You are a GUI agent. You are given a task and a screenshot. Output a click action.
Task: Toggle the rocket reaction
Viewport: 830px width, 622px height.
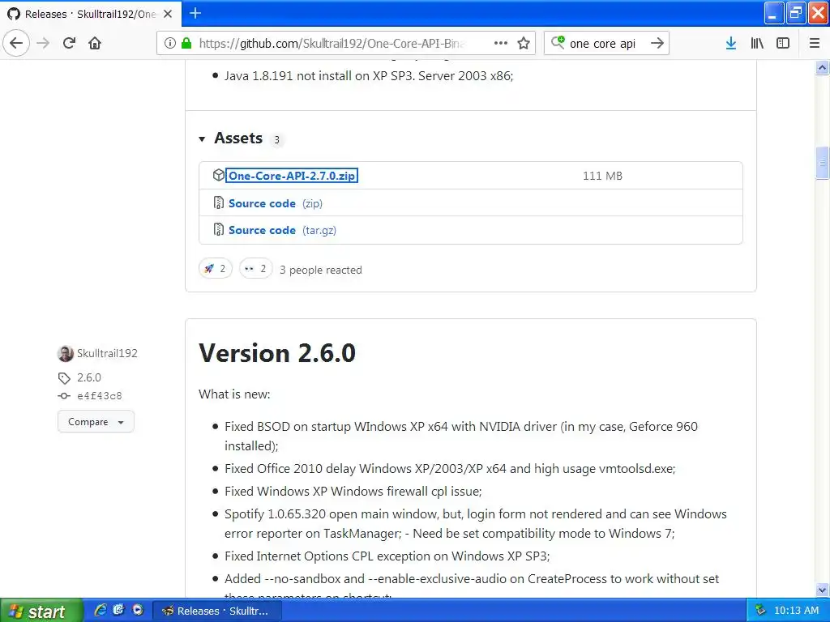click(x=216, y=269)
